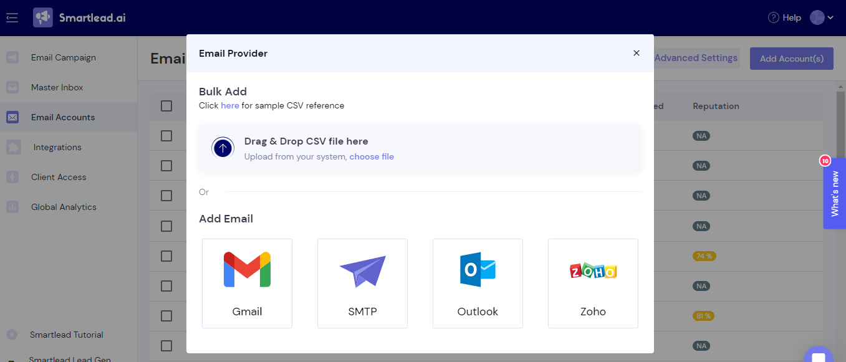Viewport: 846px width, 362px height.
Task: Open Integrations in sidebar
Action: [x=57, y=147]
